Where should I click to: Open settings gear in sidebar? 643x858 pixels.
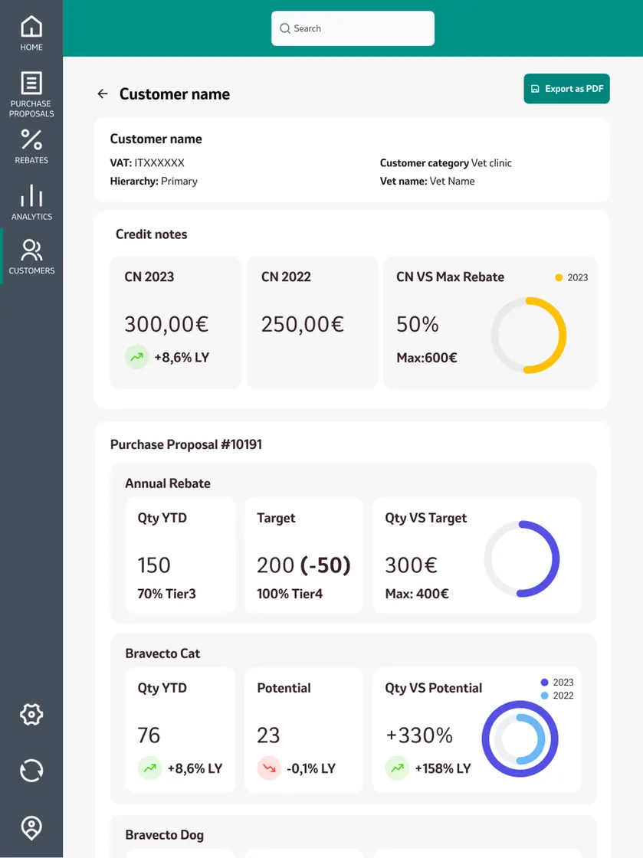pos(31,714)
